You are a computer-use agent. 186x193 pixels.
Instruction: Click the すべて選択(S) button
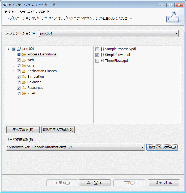pyautogui.click(x=23, y=130)
